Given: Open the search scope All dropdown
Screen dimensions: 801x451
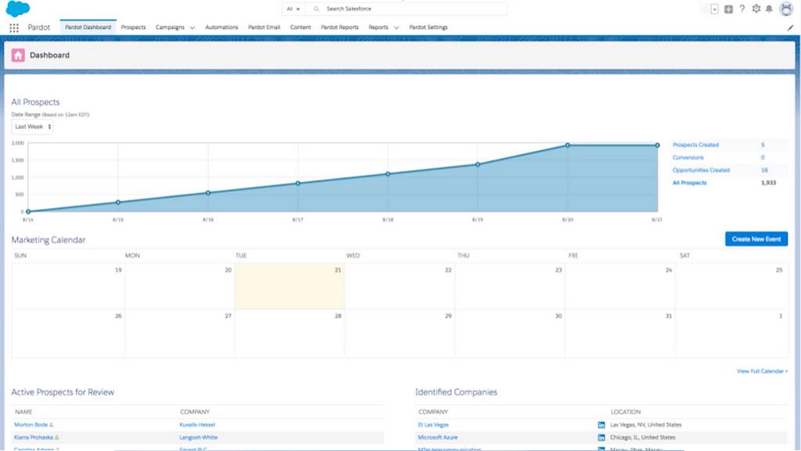Looking at the screenshot, I should pos(293,9).
